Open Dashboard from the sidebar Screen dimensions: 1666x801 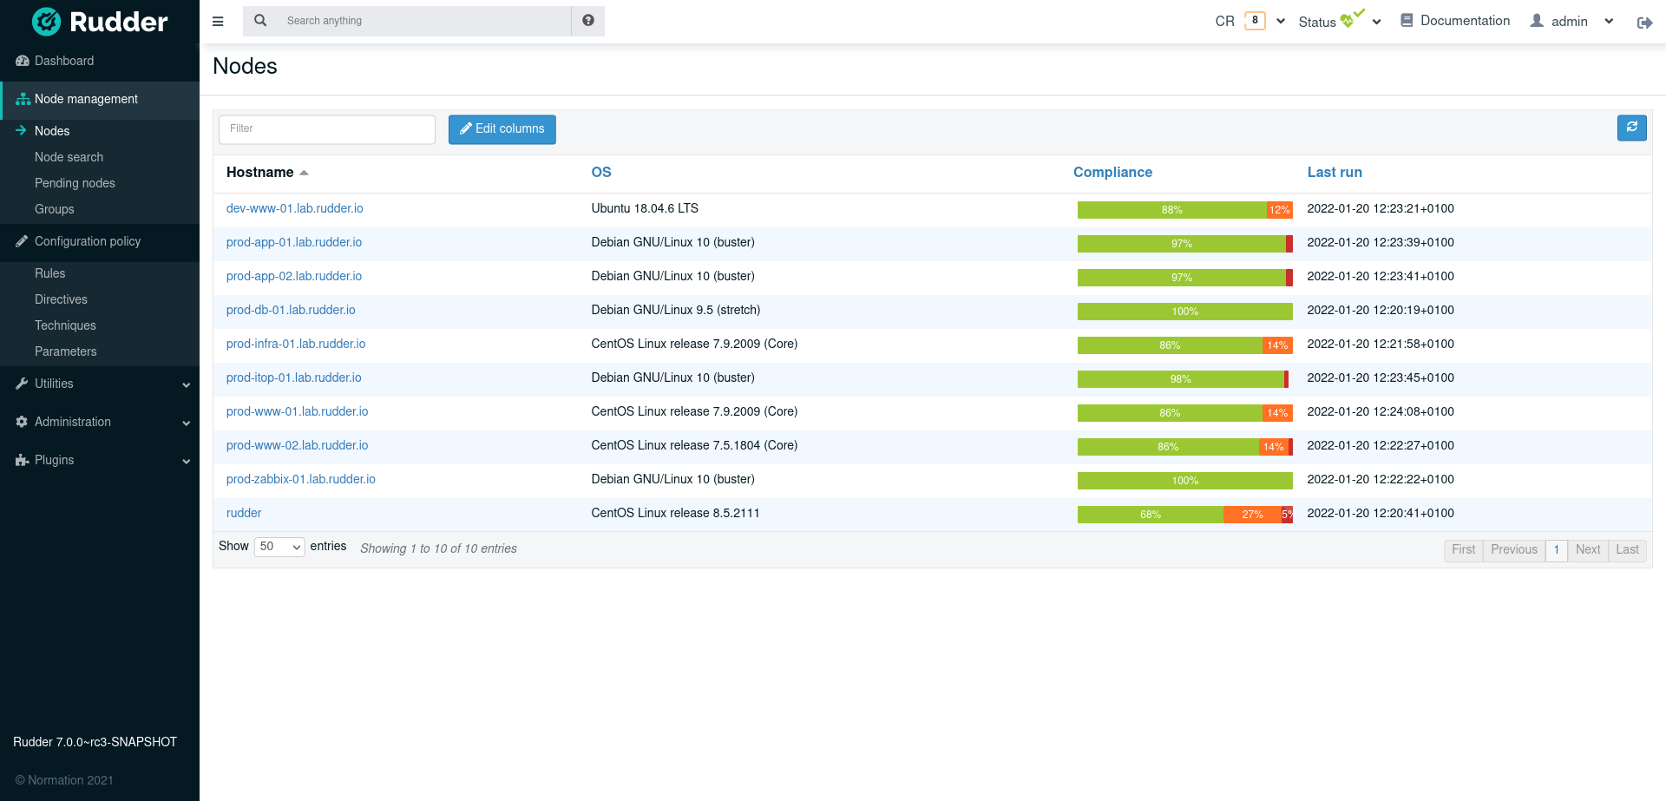point(64,61)
